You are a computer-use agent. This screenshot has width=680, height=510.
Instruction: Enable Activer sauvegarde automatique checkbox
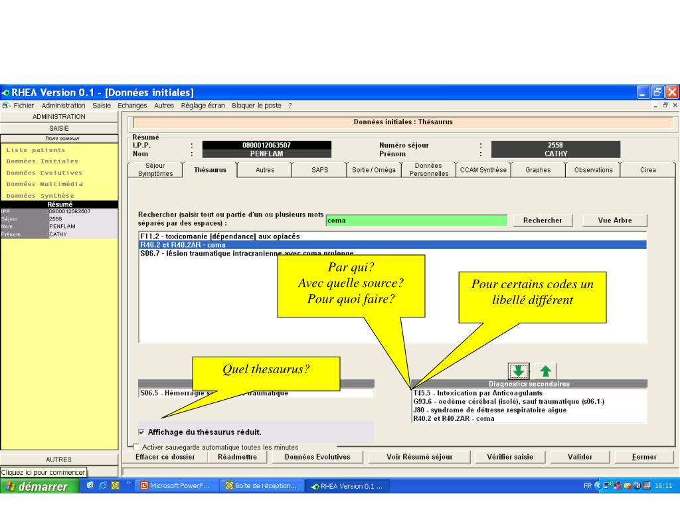pyautogui.click(x=136, y=447)
